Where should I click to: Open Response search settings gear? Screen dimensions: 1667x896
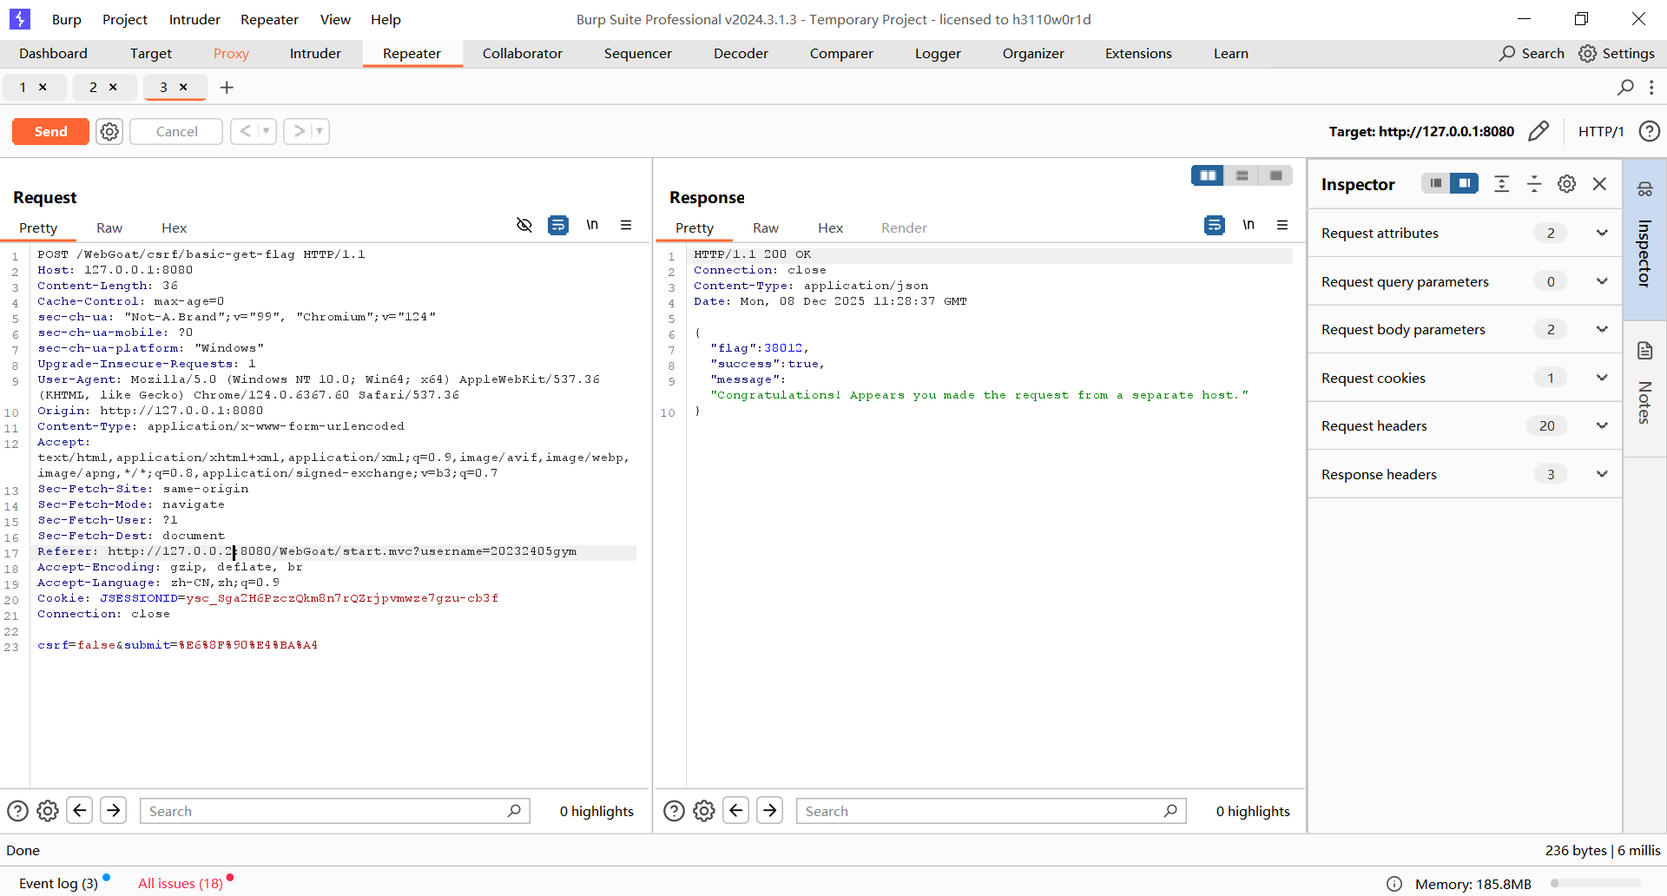[704, 811]
